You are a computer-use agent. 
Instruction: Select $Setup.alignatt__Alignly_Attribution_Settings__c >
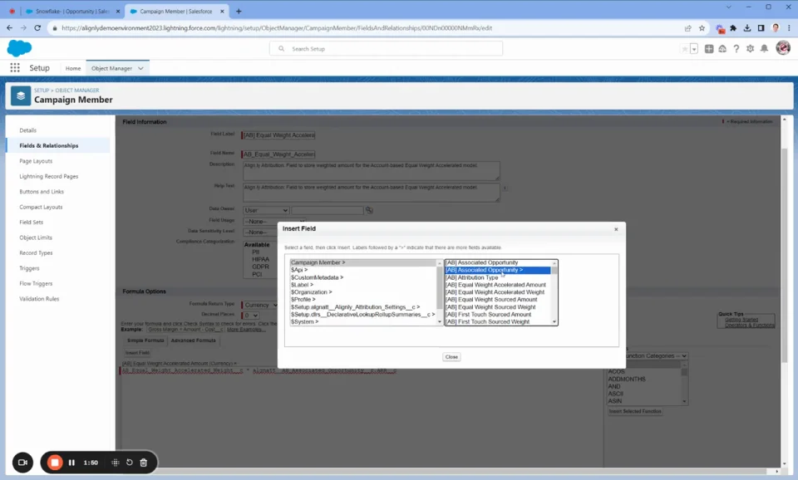pyautogui.click(x=363, y=307)
